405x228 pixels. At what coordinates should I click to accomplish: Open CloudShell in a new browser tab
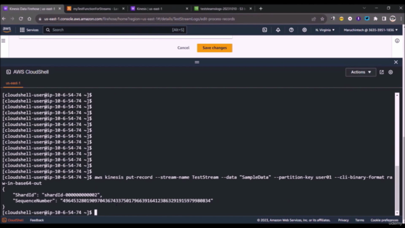point(382,72)
